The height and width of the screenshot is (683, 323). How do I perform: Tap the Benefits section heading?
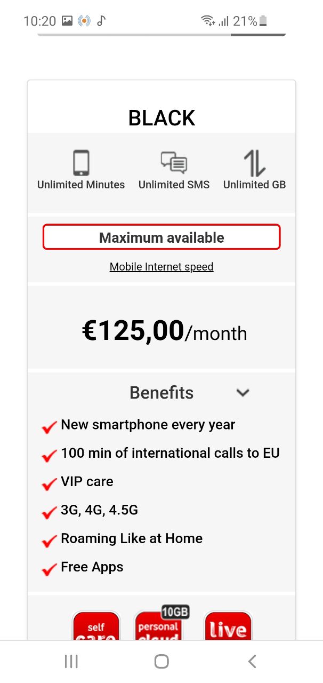[161, 393]
